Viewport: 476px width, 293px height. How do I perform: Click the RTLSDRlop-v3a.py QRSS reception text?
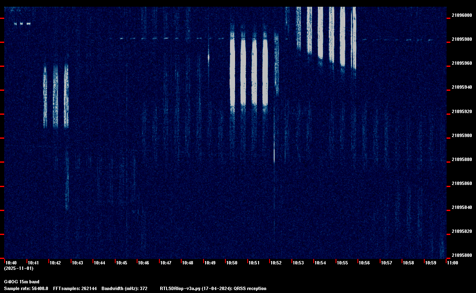tap(213, 288)
